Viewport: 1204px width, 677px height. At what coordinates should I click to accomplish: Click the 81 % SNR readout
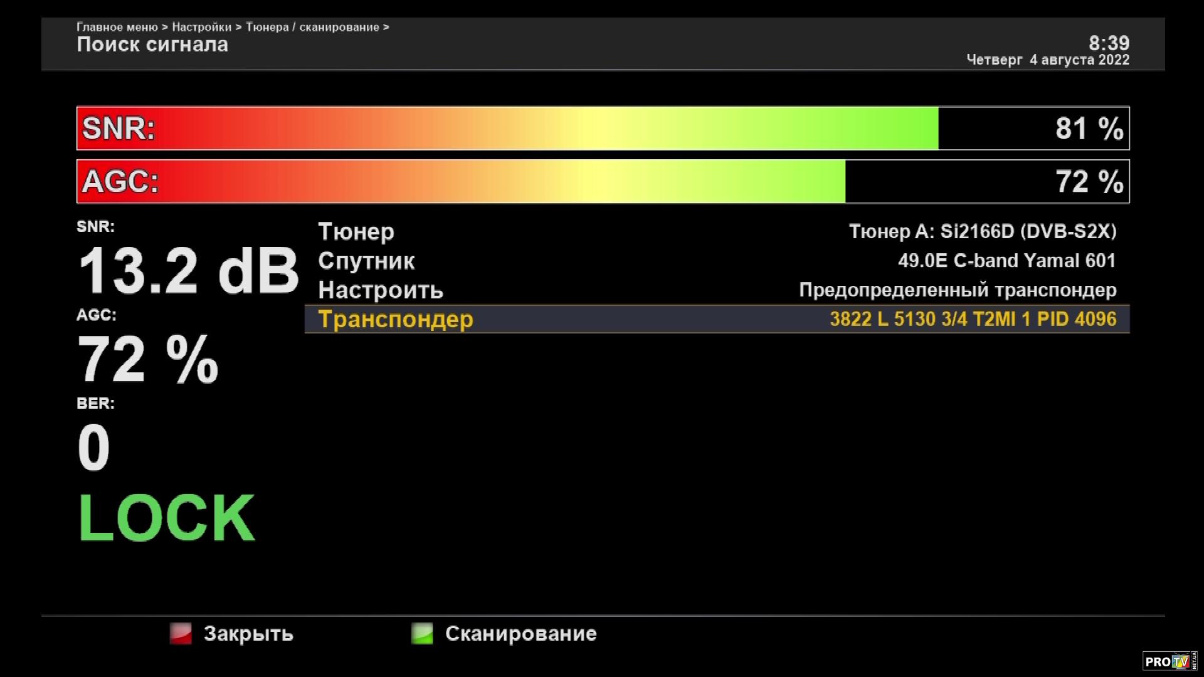[1089, 129]
